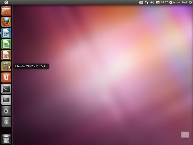The width and height of the screenshot is (193, 145).
Task: Open the Ubuntu Dash home button
Action: (6, 2)
